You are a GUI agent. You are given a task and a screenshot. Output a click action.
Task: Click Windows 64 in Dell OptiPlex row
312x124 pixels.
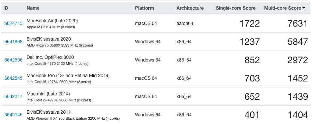point(148,60)
